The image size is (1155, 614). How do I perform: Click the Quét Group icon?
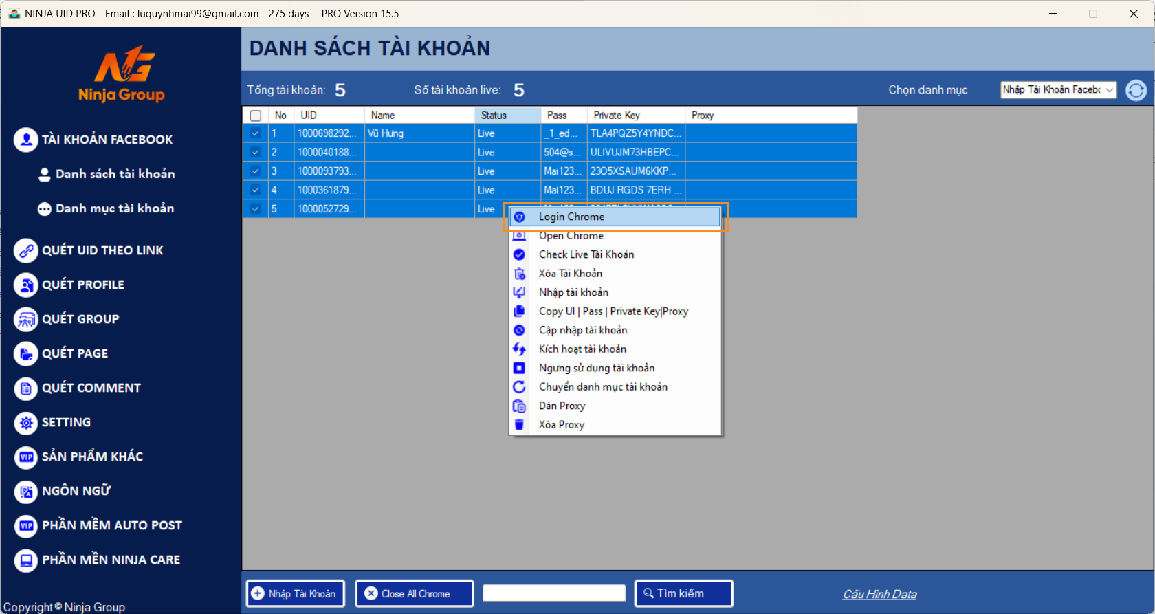(x=26, y=320)
